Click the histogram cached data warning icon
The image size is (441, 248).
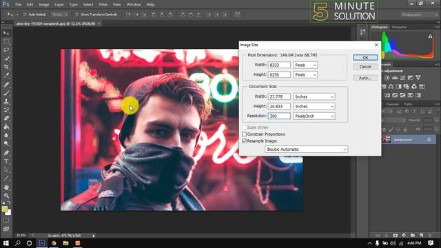pos(430,36)
